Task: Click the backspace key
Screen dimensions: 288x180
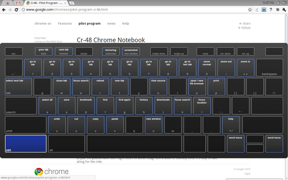Action: tap(270, 67)
